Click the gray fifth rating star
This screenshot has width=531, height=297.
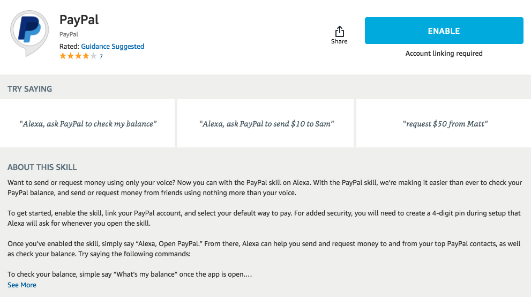coord(94,56)
